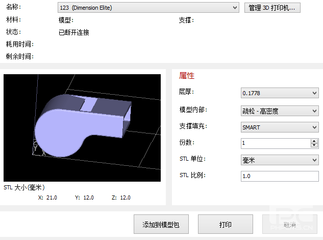Screen dimensions: 323x240
Task: Open the STL 单位 dropdown showing 毫米
Action: pyautogui.click(x=279, y=160)
